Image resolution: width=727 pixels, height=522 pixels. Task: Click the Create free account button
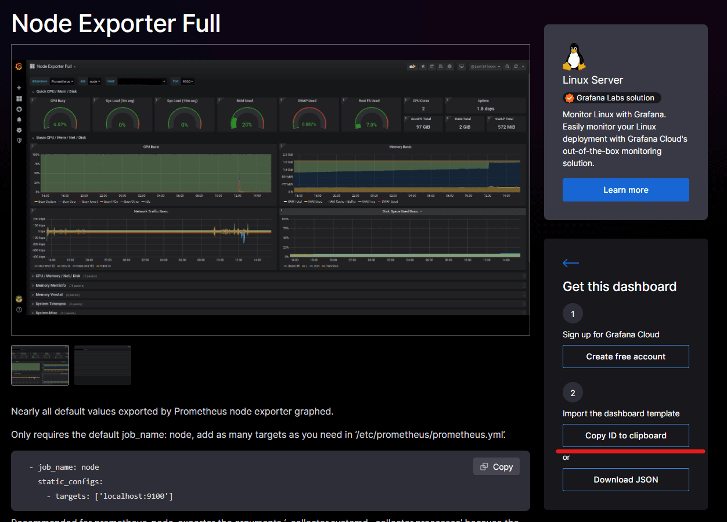click(x=626, y=357)
